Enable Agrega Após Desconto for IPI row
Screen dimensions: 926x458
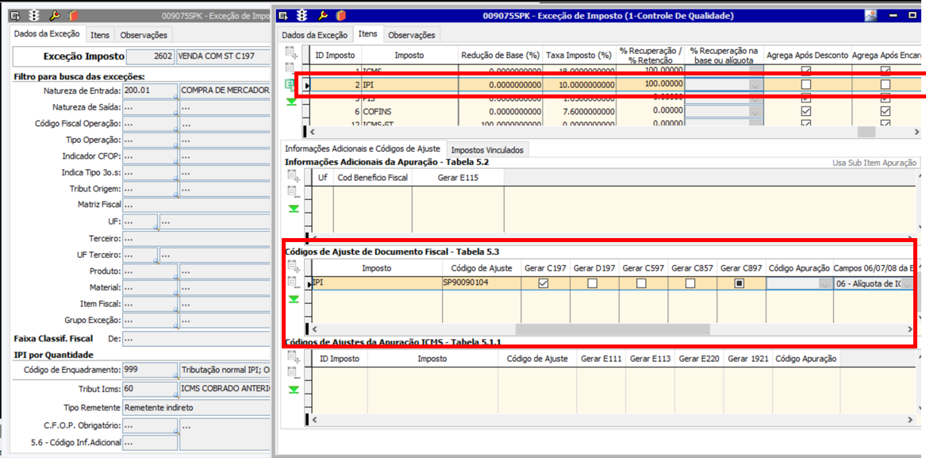tap(806, 85)
